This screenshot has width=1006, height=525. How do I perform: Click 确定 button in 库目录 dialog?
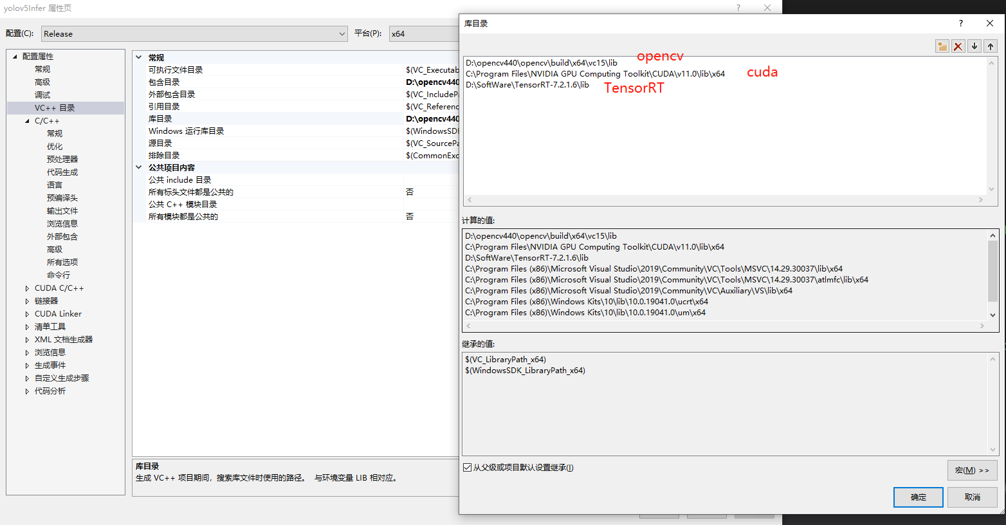919,497
